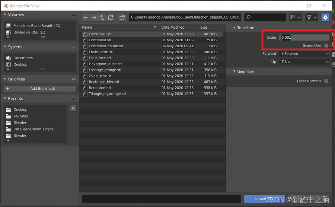The height and width of the screenshot is (207, 335).
Task: Open the Up axis dropdown
Action: point(304,62)
